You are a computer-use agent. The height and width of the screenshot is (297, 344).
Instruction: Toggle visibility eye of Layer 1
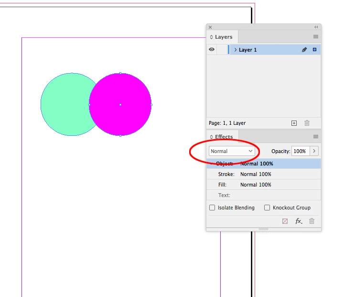(212, 49)
